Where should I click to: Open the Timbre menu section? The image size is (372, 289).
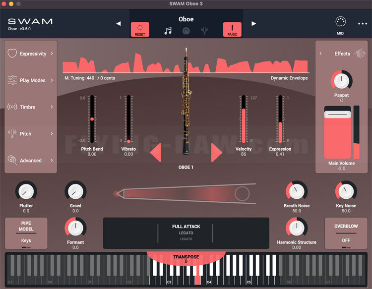31,107
